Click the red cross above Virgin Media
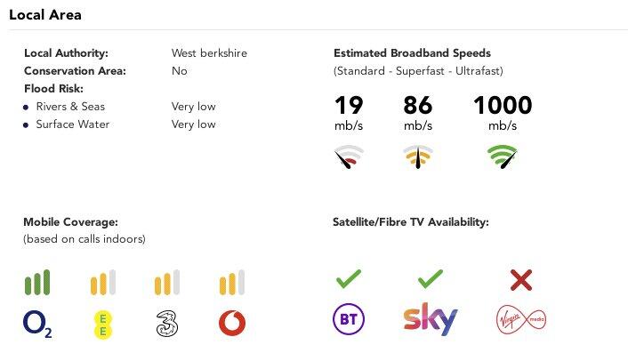This screenshot has height=361, width=628. coord(521,281)
